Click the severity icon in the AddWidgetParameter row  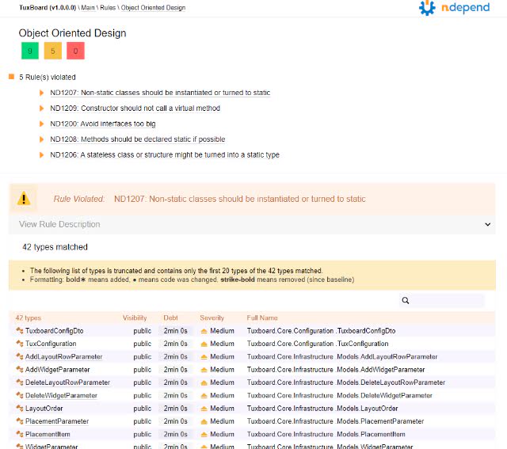[204, 370]
